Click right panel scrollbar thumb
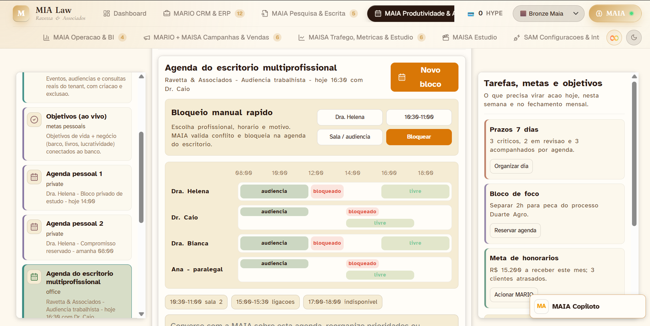Viewport: 650px width, 326px height. tap(634, 154)
